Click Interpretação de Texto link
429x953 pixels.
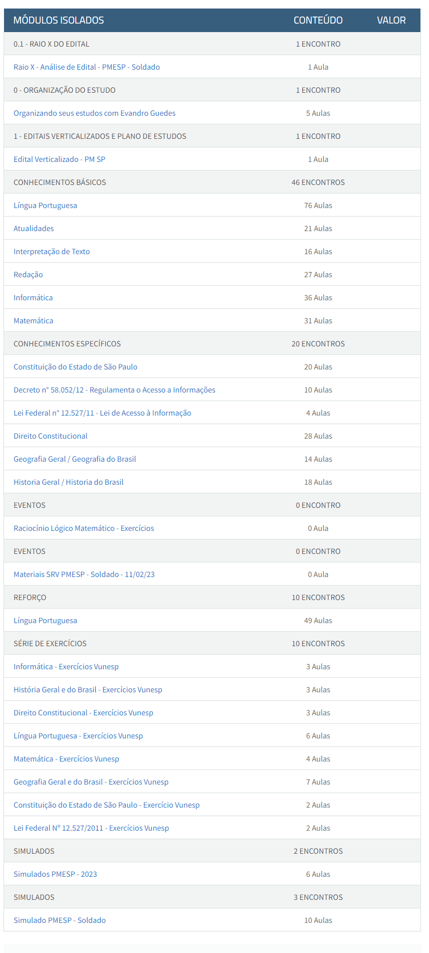coord(52,252)
